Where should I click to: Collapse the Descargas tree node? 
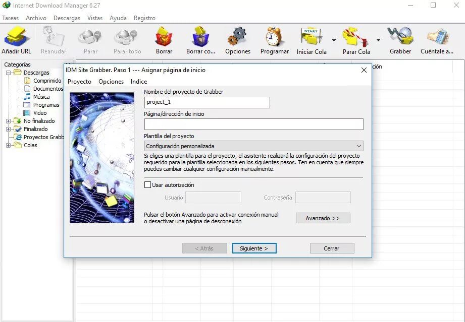click(x=8, y=73)
